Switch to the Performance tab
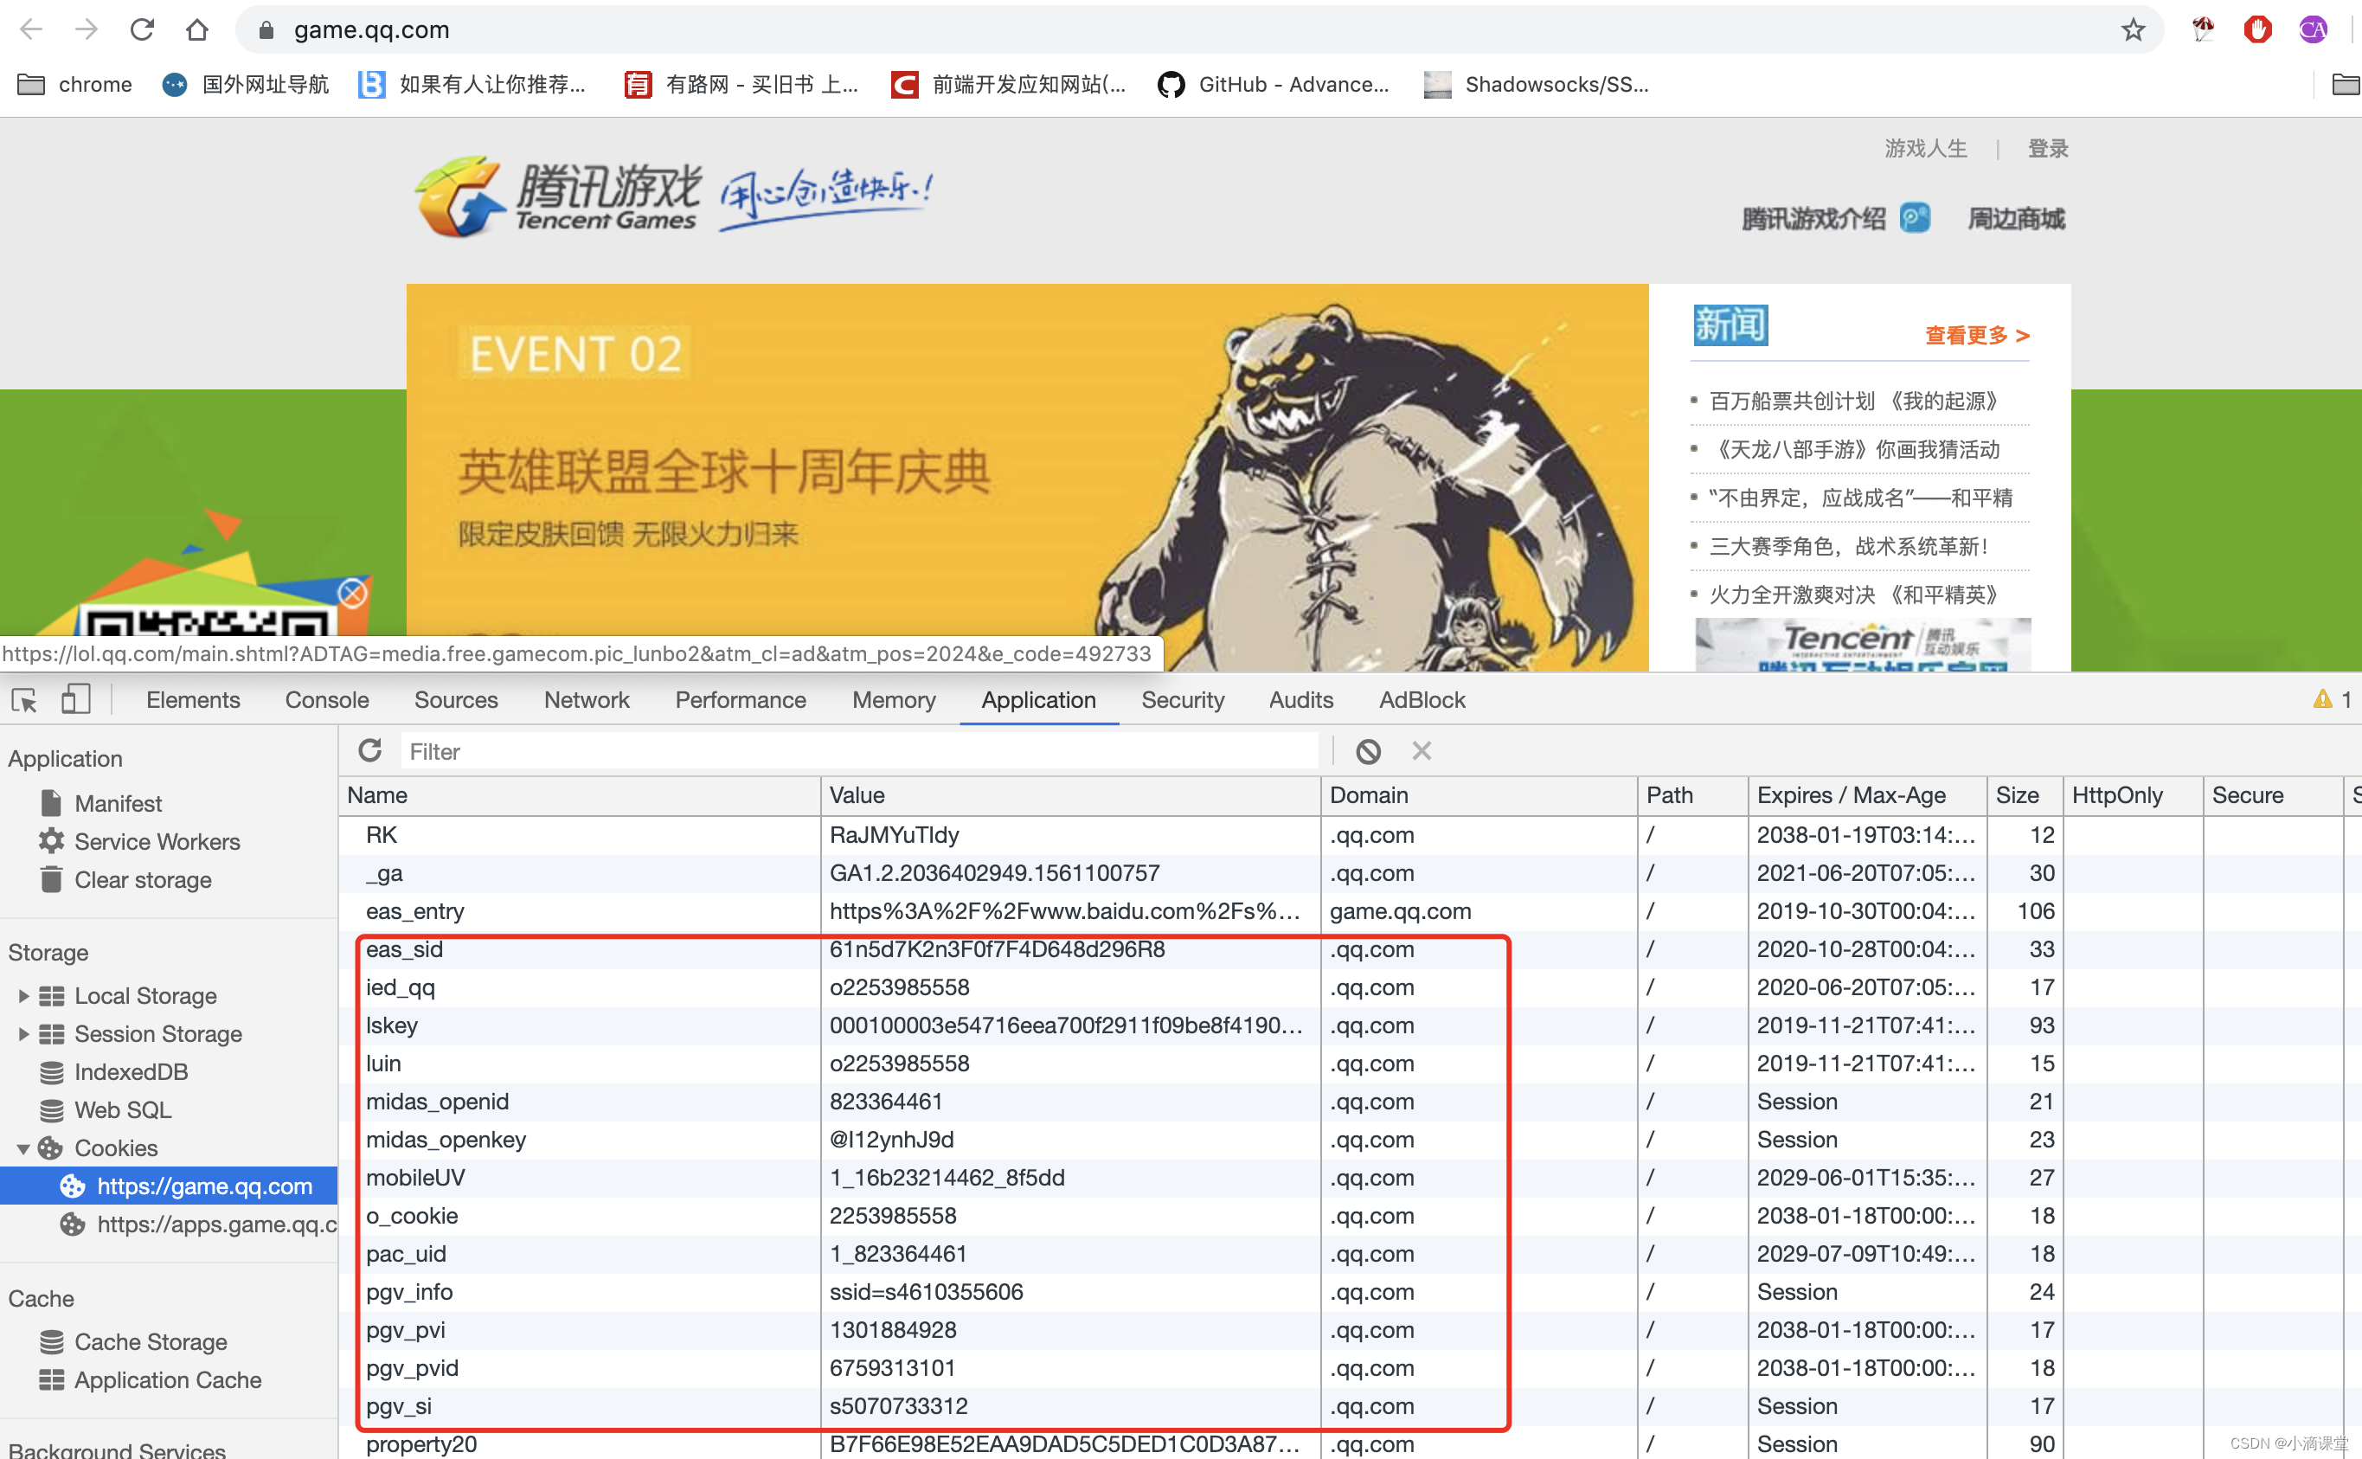This screenshot has width=2362, height=1459. click(x=741, y=699)
